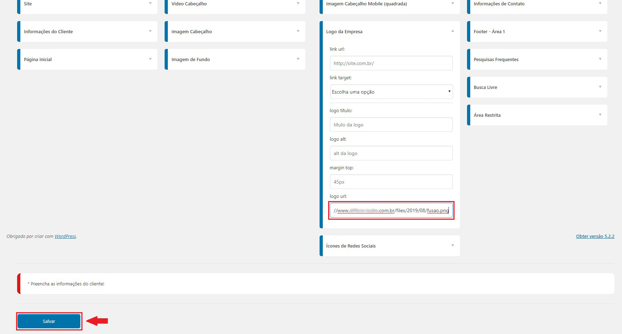Open the Obter versão 5.2.2 link
622x334 pixels.
(x=595, y=236)
